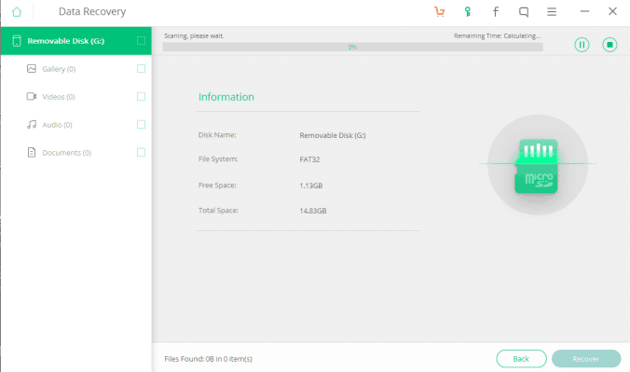Viewport: 630px width, 372px height.
Task: Enable the Audio checkbox
Action: tap(141, 125)
